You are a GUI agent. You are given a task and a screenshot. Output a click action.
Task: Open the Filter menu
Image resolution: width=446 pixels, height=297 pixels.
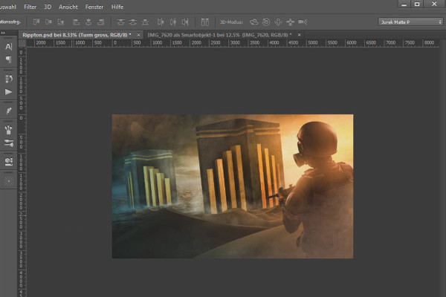30,7
